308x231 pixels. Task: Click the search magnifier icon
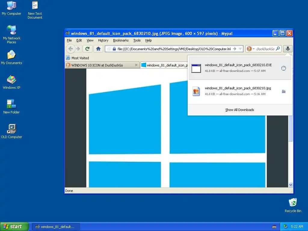[278, 48]
